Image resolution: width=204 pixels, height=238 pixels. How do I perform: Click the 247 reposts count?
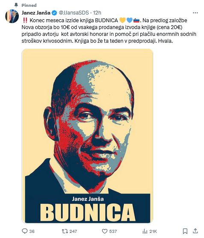(73, 231)
